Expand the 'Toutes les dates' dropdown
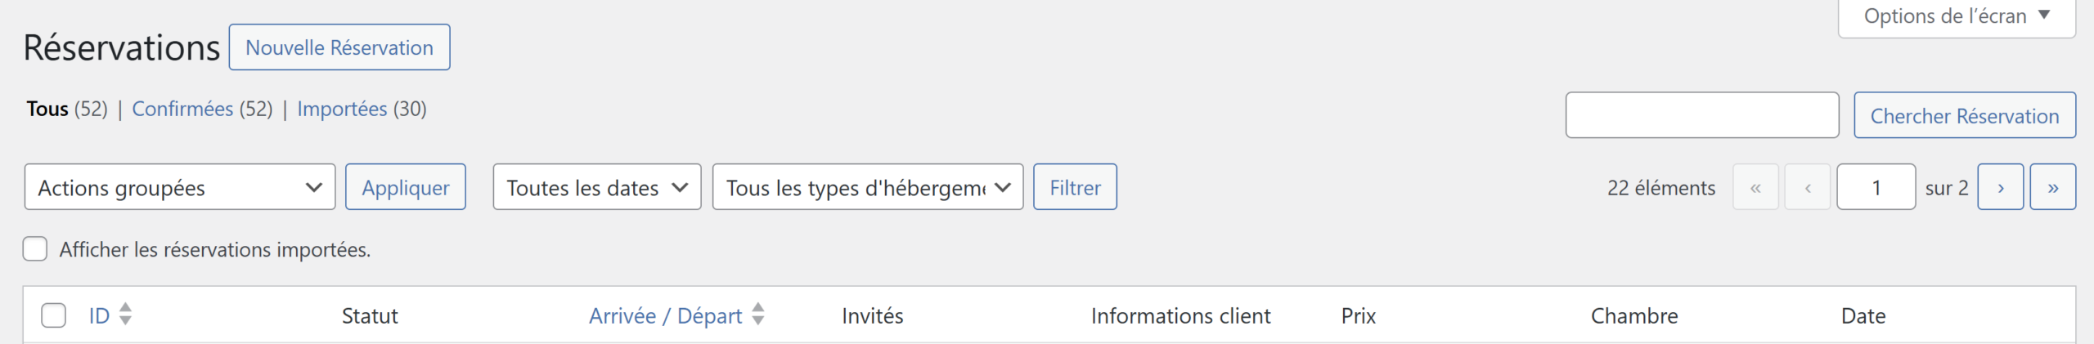This screenshot has height=344, width=2094. [596, 187]
